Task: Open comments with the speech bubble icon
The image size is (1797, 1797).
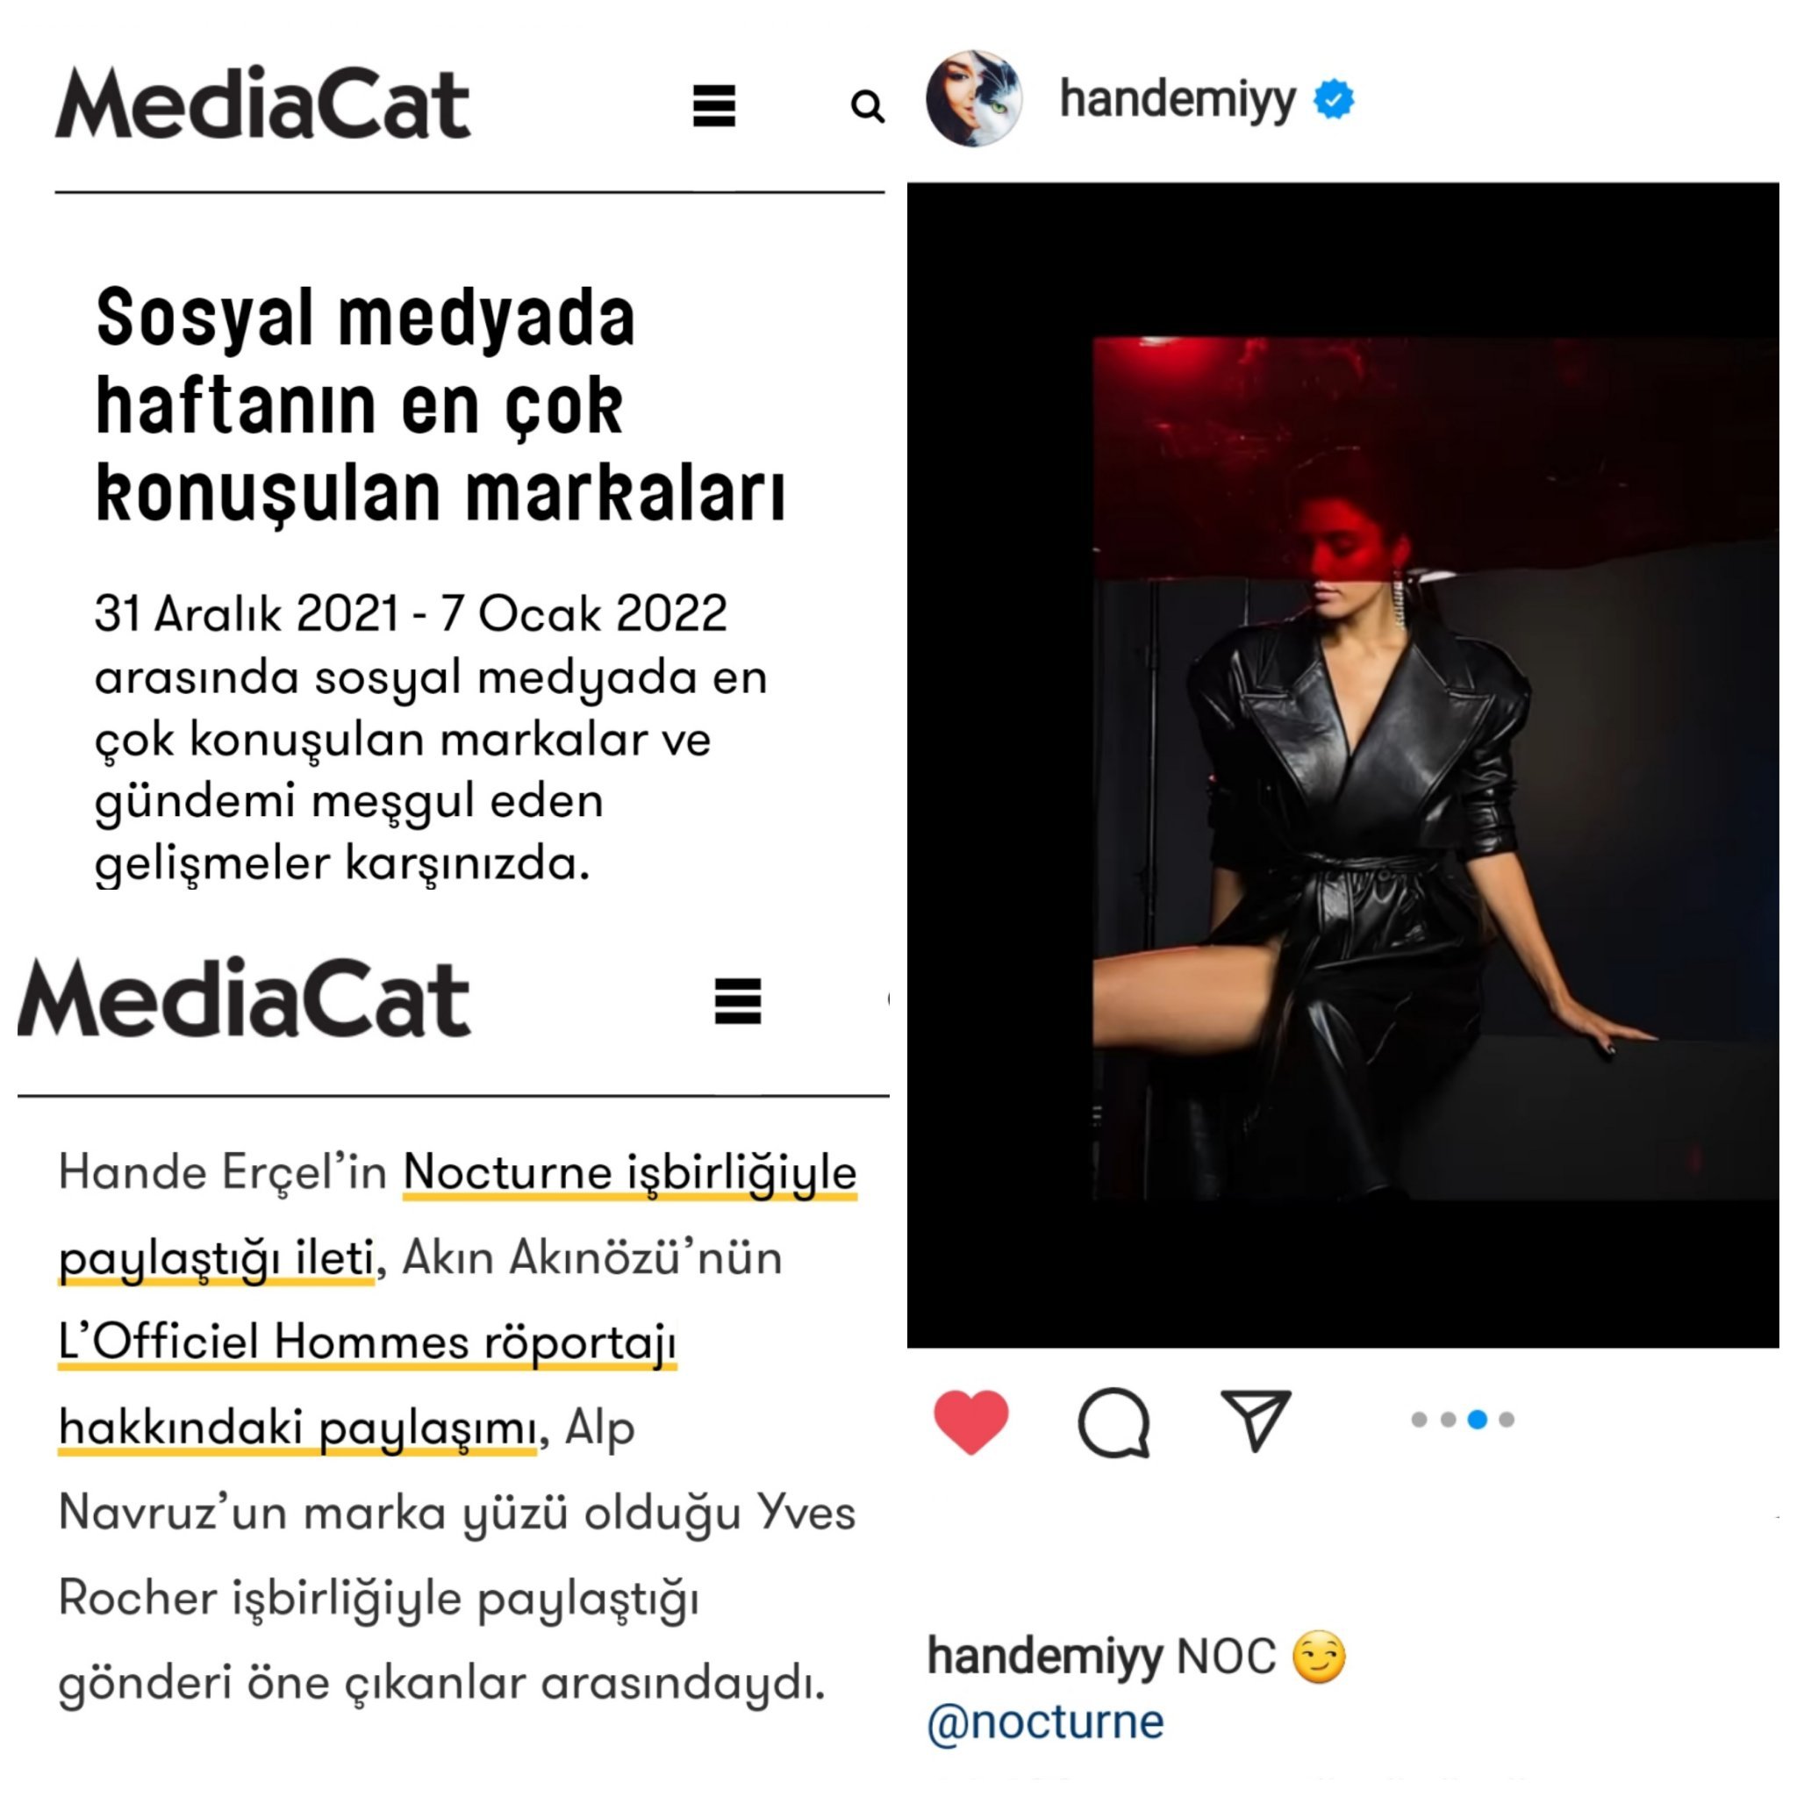Action: [x=1114, y=1421]
